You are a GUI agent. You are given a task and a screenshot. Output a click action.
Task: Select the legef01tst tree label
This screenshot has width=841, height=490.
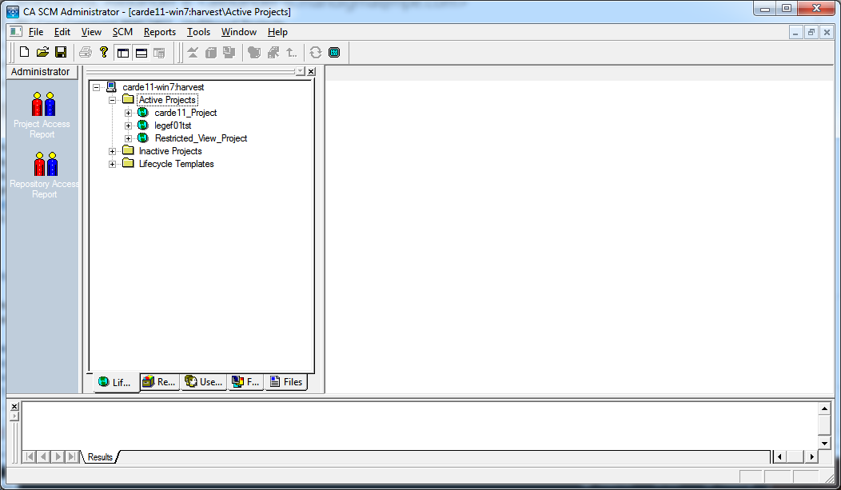coord(173,125)
